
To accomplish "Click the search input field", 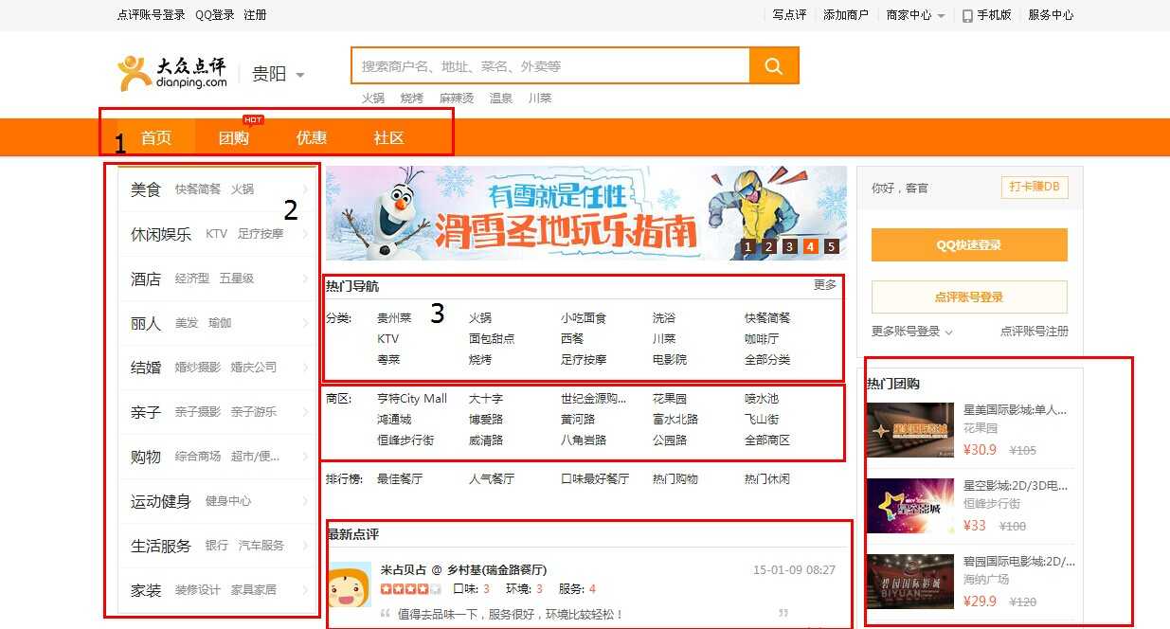I will (550, 66).
